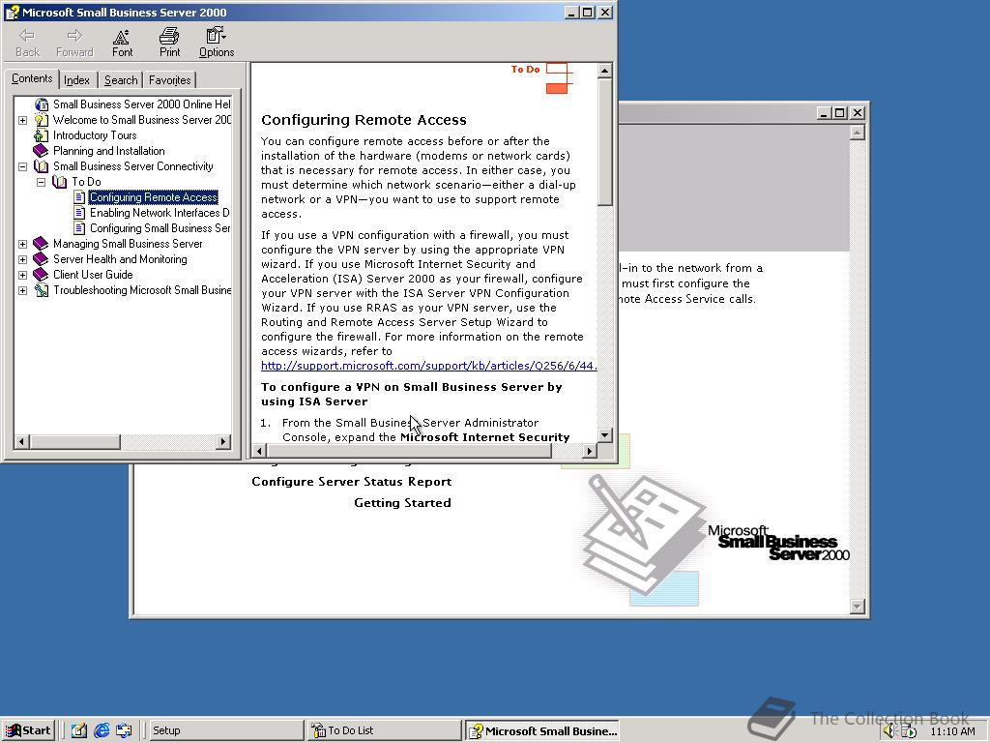The image size is (990, 743).
Task: Expand the Client User Guide tree node
Action: [21, 274]
